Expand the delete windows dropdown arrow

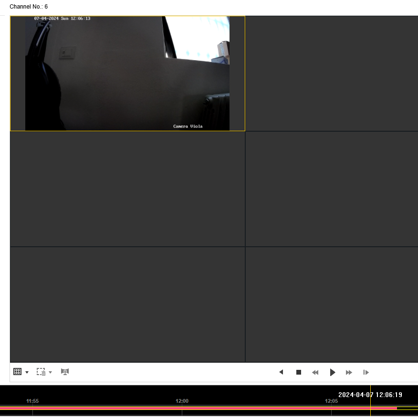tap(51, 372)
